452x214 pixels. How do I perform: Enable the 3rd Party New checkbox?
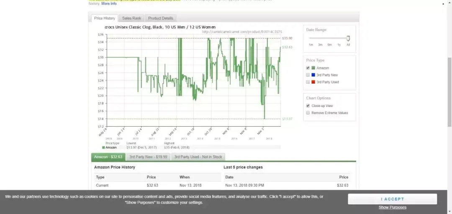tap(308, 75)
